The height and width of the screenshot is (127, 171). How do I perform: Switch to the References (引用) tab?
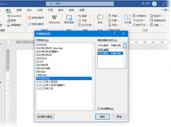click(x=50, y=10)
